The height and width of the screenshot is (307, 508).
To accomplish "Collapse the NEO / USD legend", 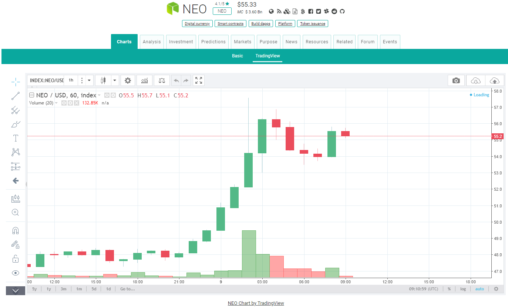I will tap(32, 95).
